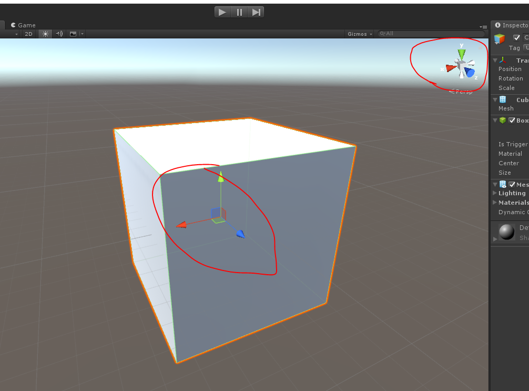The image size is (529, 391).
Task: Start play mode with Play button
Action: 222,12
